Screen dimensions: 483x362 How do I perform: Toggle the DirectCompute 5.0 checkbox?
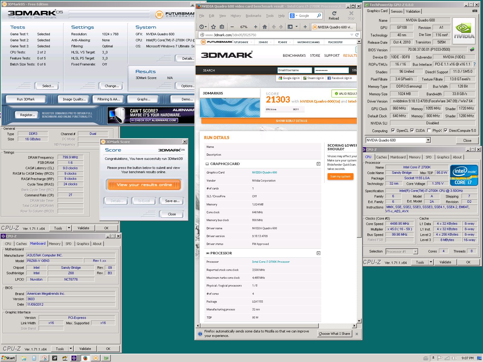[x=446, y=131]
